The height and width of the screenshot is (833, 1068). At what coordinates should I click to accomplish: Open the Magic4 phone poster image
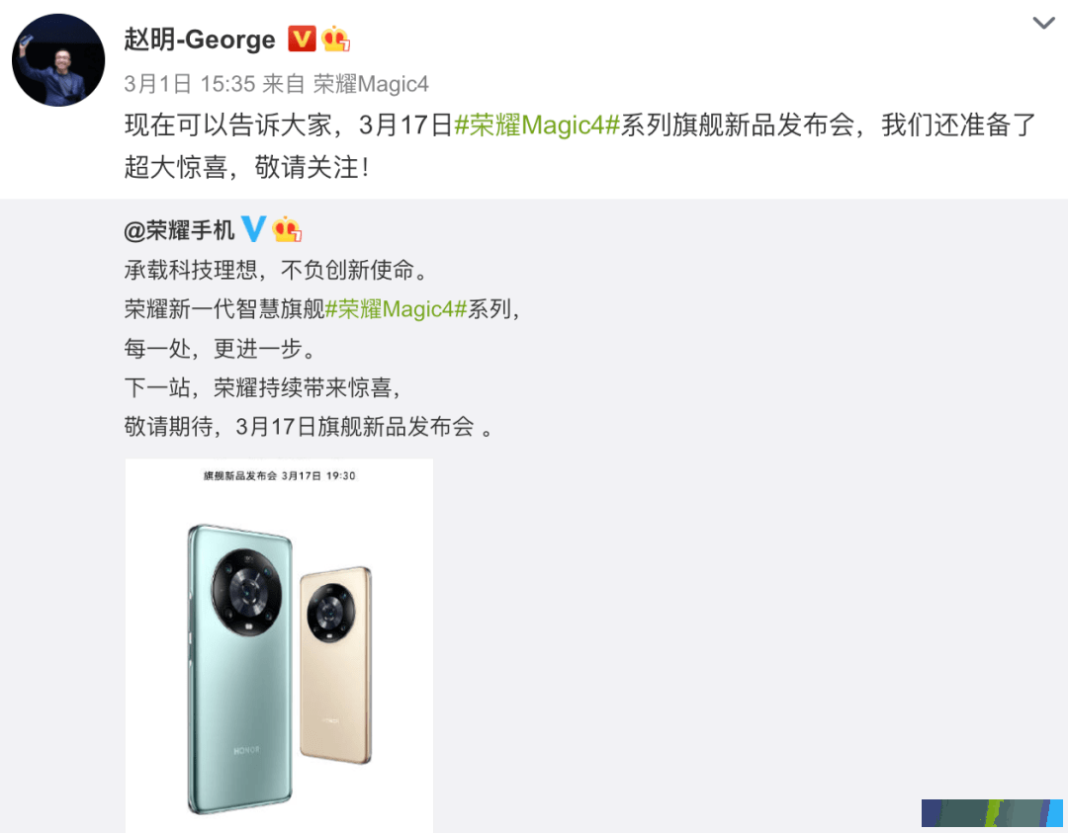tap(279, 645)
